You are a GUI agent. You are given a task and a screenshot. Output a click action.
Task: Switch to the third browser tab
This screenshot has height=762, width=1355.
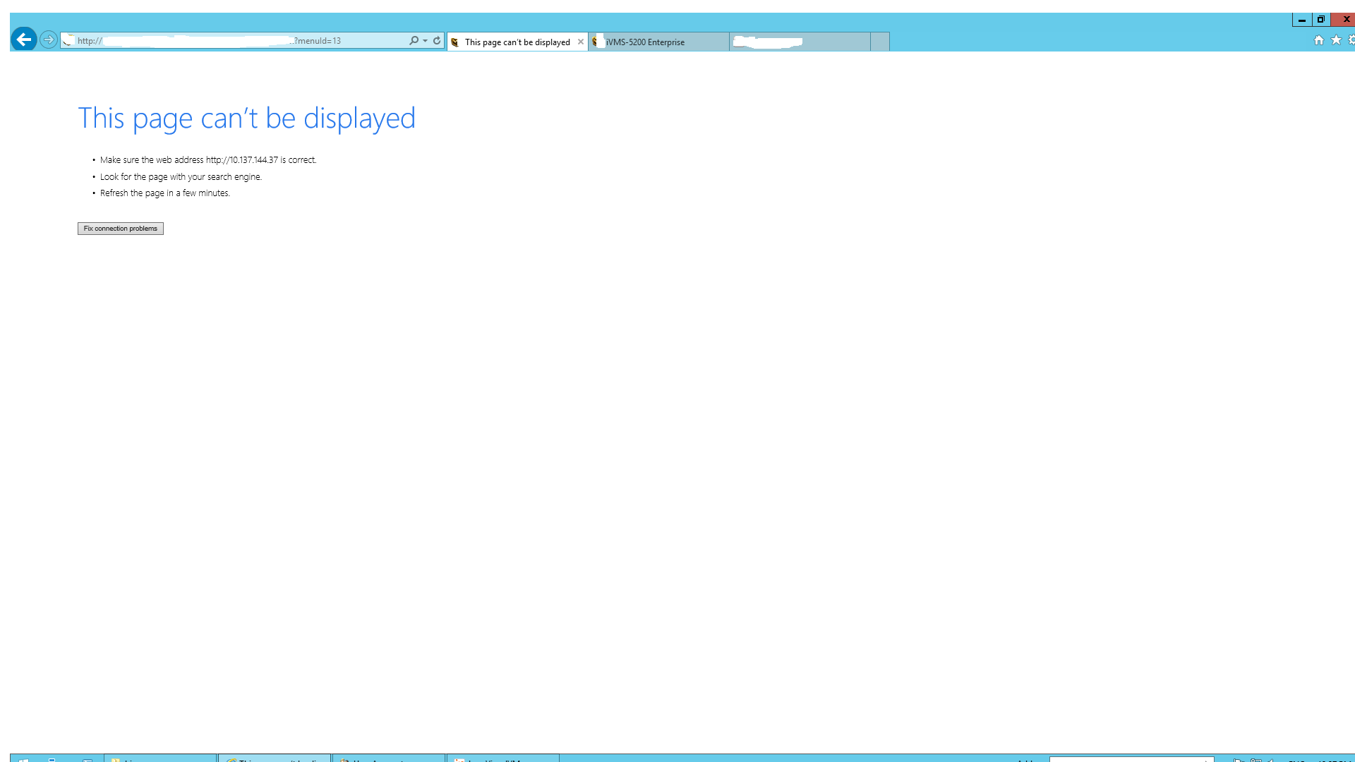[799, 42]
